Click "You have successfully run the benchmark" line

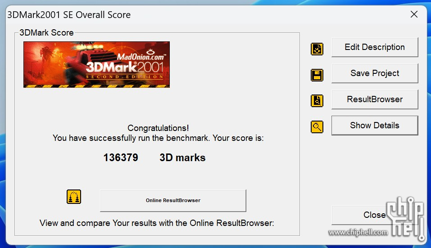158,138
